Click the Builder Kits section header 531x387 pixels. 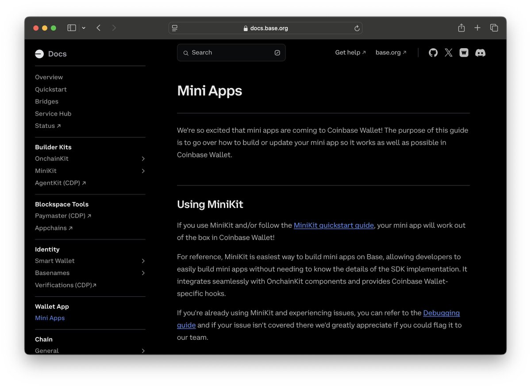pos(53,147)
